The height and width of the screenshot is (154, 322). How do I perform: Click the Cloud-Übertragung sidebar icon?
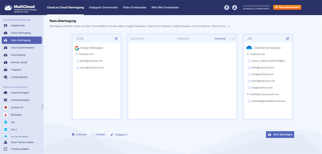pyautogui.click(x=6, y=33)
